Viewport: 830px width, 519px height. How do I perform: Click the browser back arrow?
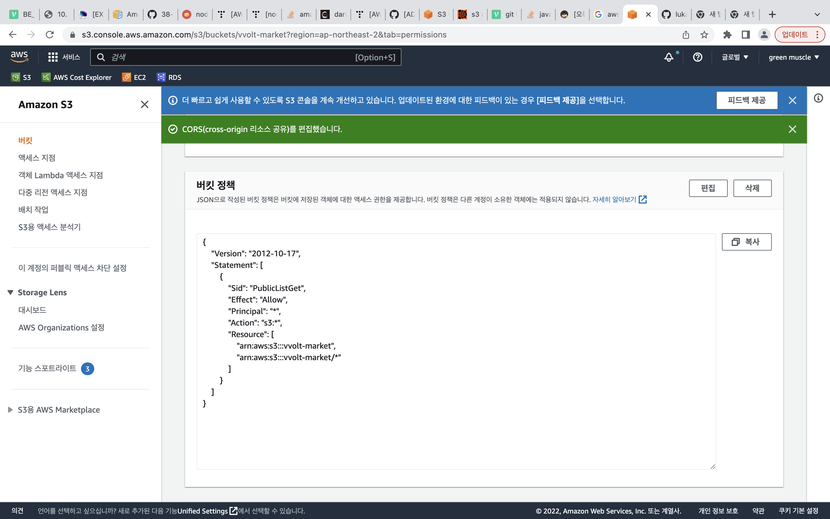(x=13, y=35)
